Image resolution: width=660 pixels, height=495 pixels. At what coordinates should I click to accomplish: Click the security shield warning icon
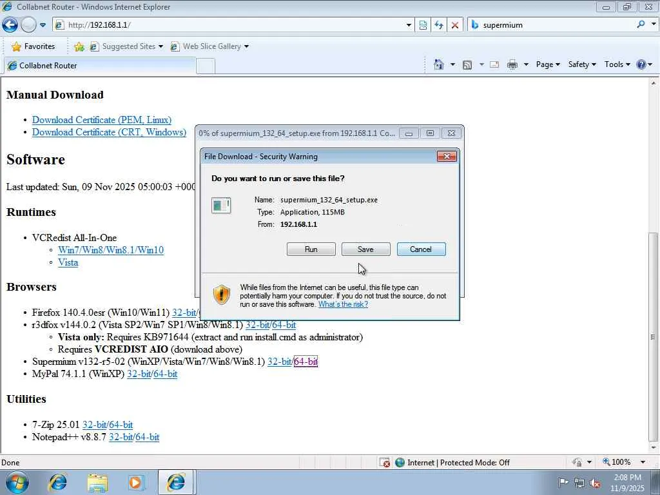(222, 295)
